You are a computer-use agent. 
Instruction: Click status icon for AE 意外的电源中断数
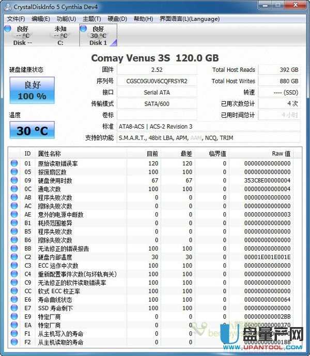pyautogui.click(x=14, y=214)
